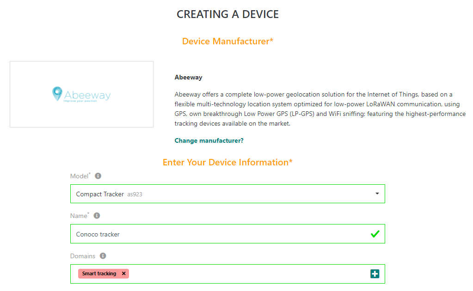Click the green plus icon to add domain
Image resolution: width=473 pixels, height=291 pixels.
(375, 274)
